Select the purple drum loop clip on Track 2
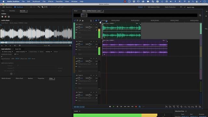 tap(135, 48)
